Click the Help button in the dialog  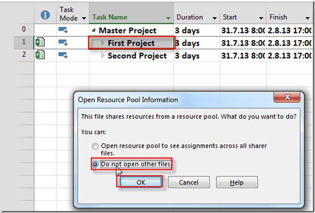point(236,182)
